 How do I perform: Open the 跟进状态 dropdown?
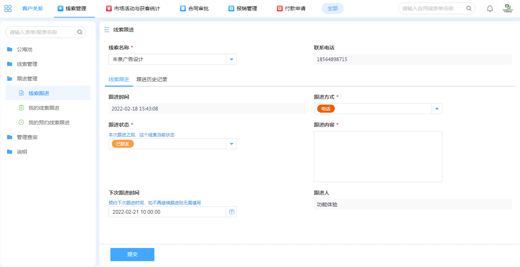(231, 144)
